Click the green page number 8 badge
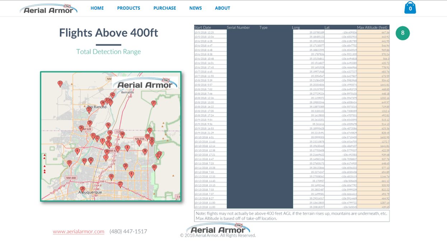The image size is (447, 246). [x=403, y=33]
